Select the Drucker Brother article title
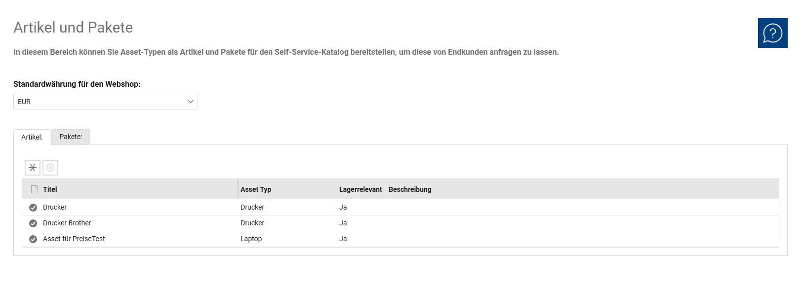Viewport: 803px width, 286px height. click(67, 223)
